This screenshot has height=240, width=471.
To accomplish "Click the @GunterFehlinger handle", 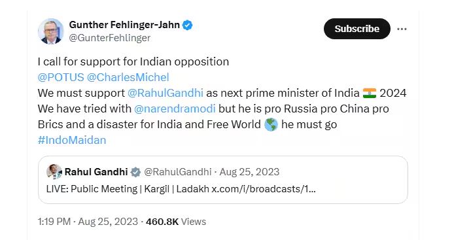I will pos(110,38).
